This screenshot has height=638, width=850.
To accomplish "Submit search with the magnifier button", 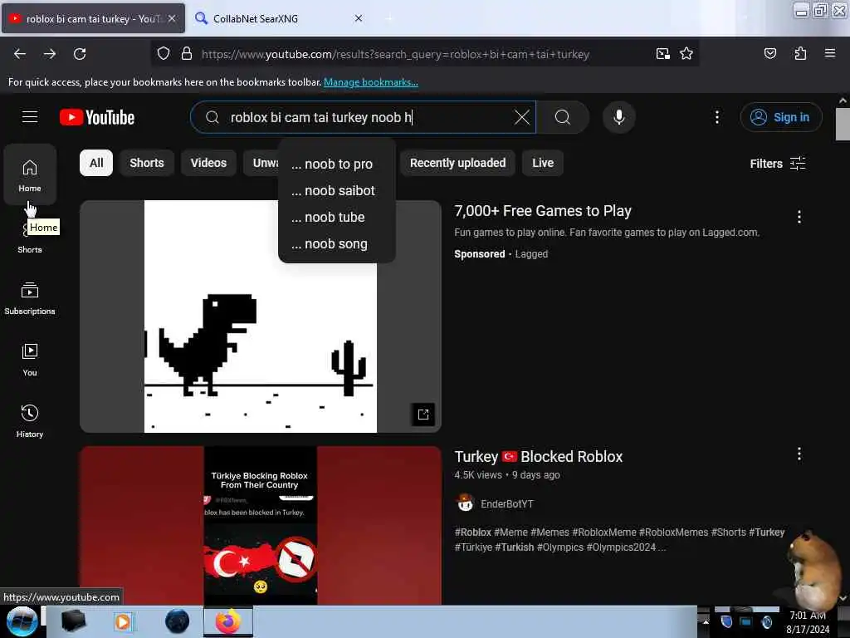I will pyautogui.click(x=563, y=117).
